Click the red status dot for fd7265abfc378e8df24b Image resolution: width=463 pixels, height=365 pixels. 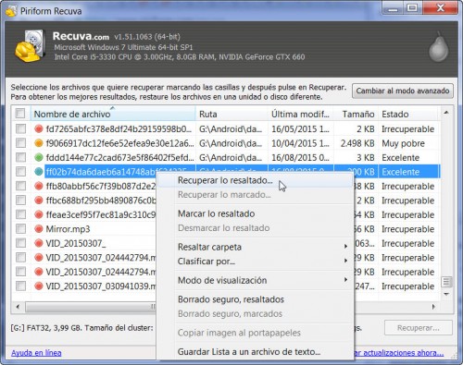39,128
